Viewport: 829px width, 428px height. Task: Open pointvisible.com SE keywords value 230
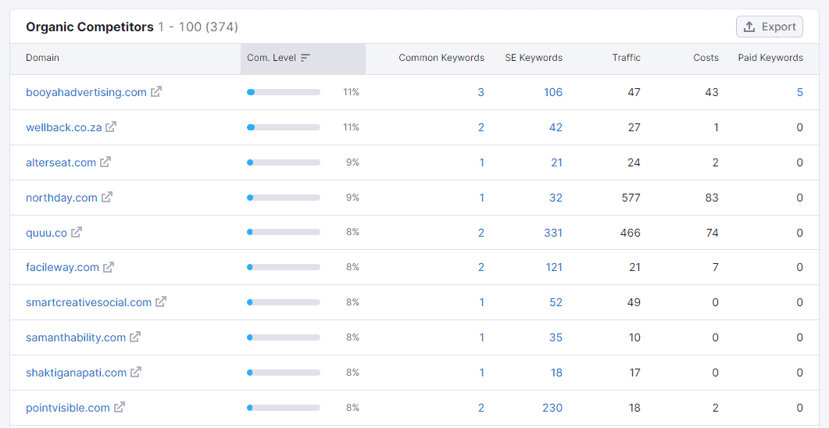pyautogui.click(x=552, y=408)
